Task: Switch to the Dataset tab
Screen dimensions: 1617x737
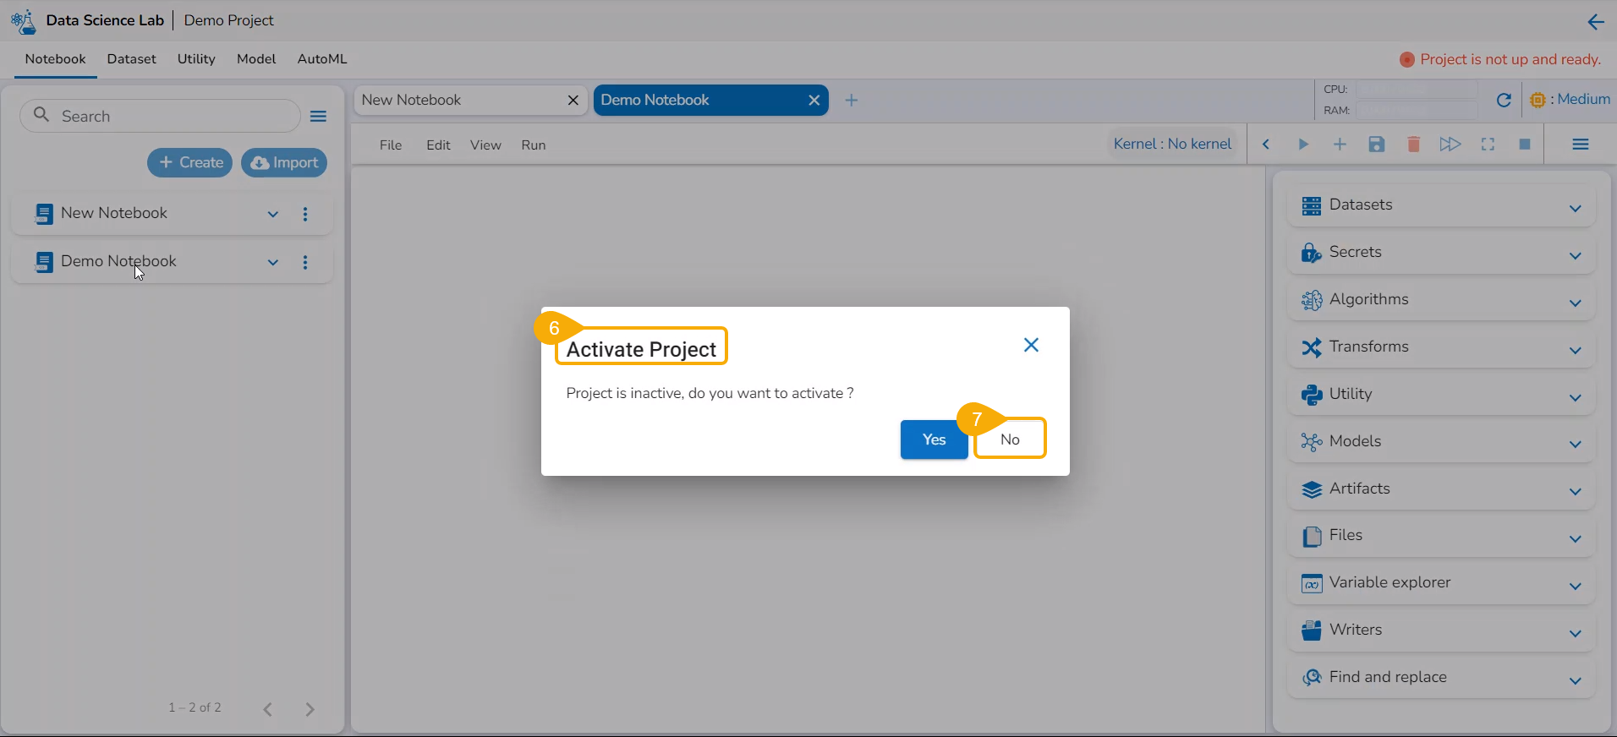Action: point(131,59)
